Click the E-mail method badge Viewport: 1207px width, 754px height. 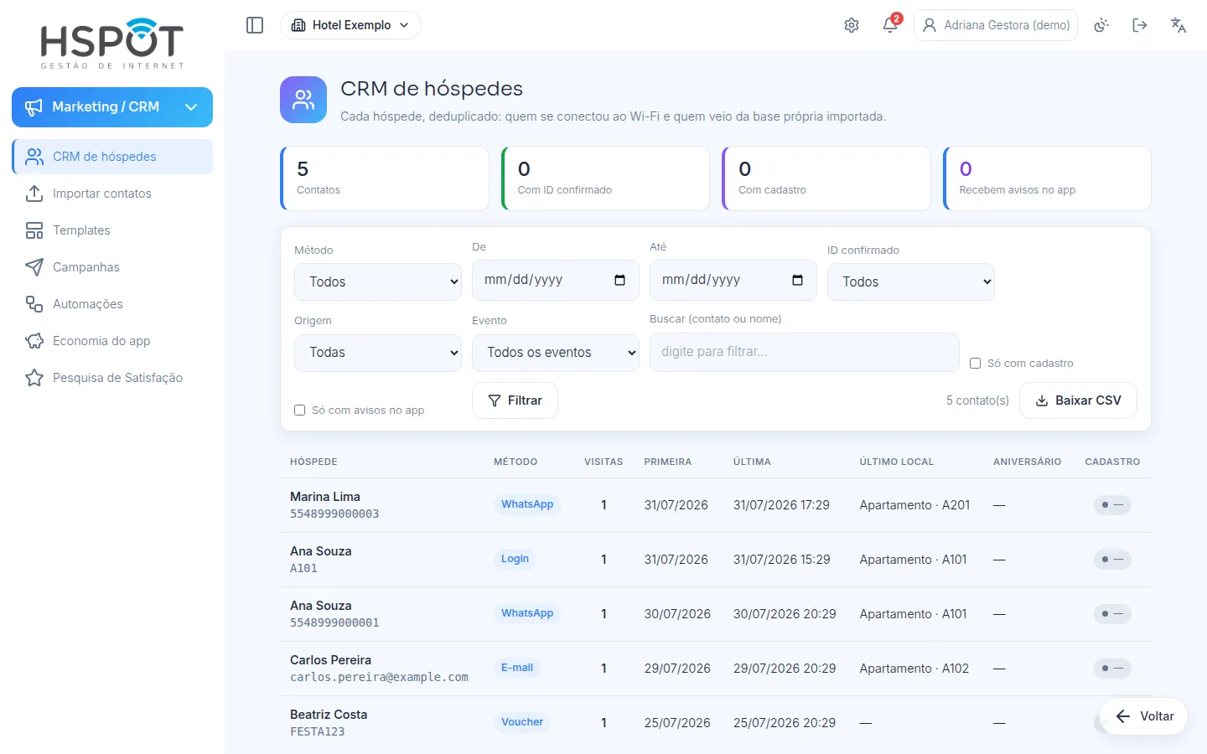point(517,668)
